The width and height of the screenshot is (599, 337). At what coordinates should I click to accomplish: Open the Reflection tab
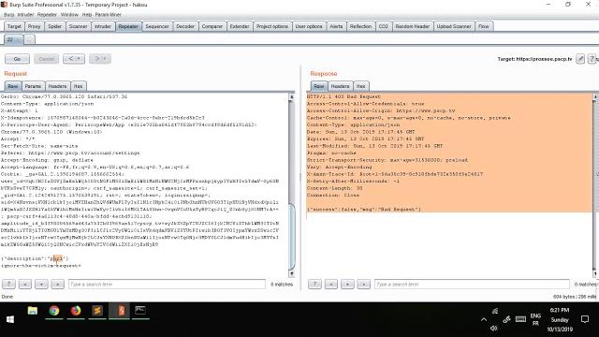pyautogui.click(x=360, y=26)
